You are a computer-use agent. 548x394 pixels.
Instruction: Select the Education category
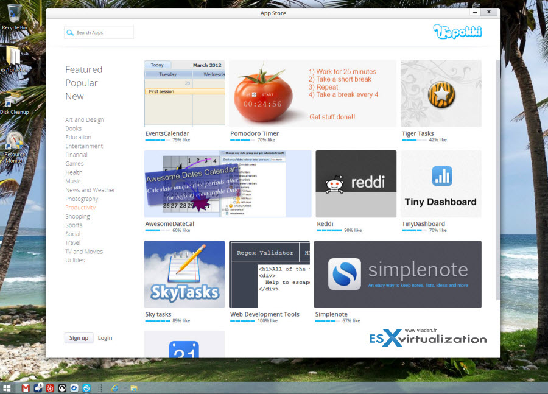coord(79,138)
